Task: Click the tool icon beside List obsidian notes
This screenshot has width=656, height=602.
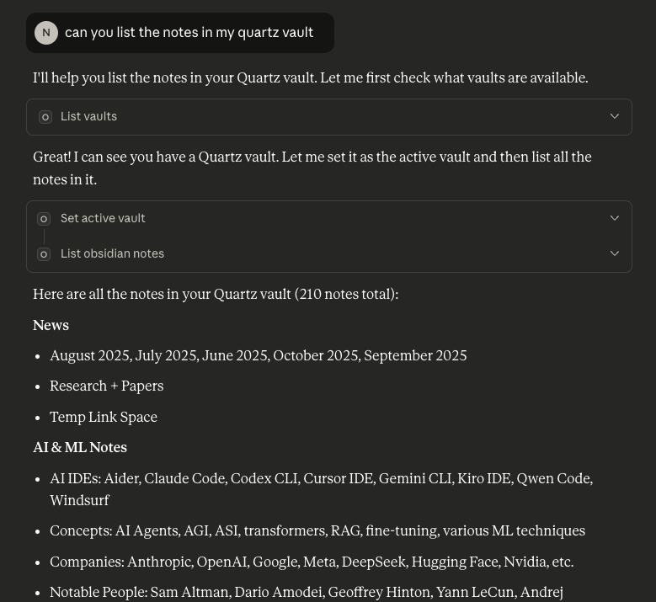Action: [x=44, y=254]
